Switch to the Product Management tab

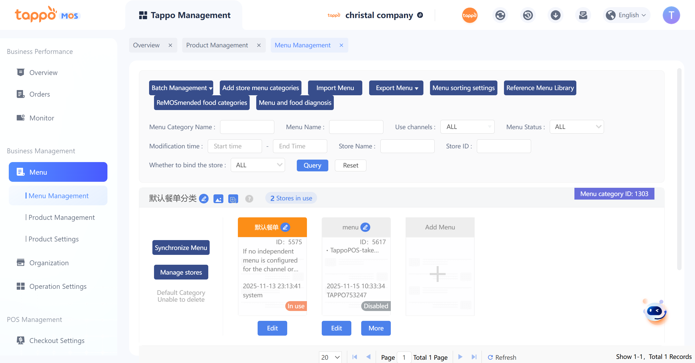217,45
